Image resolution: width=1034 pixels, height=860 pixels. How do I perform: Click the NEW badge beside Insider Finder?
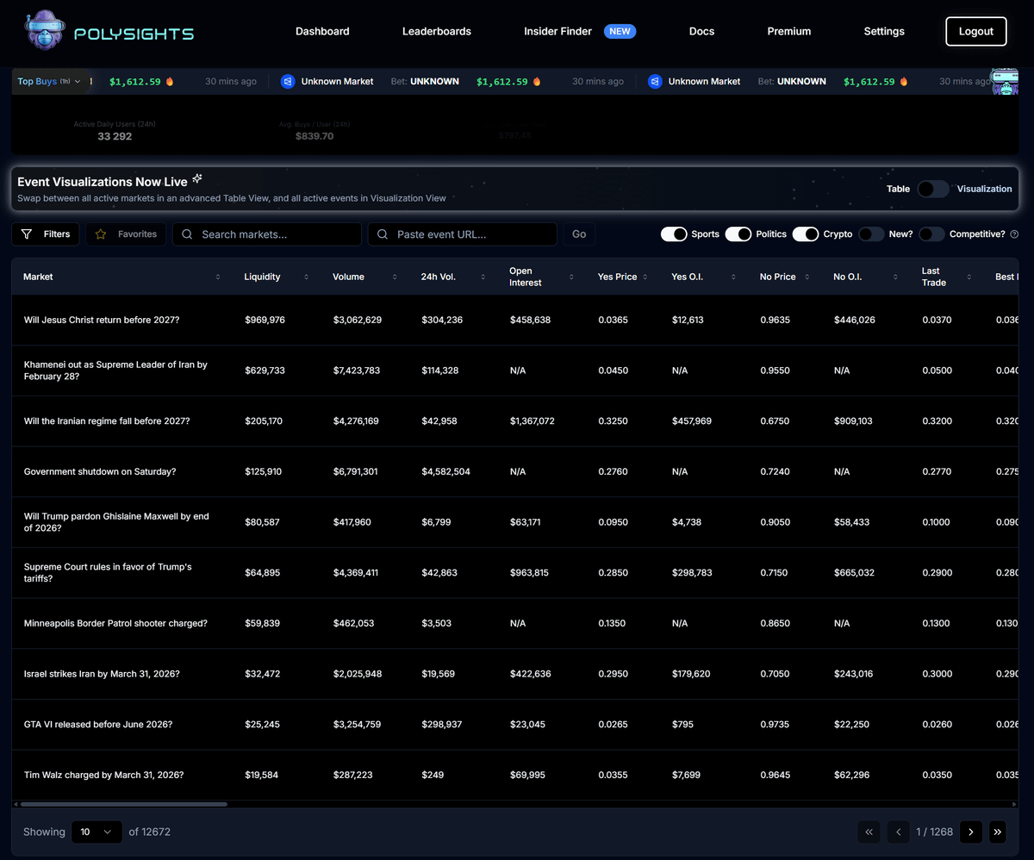[620, 31]
